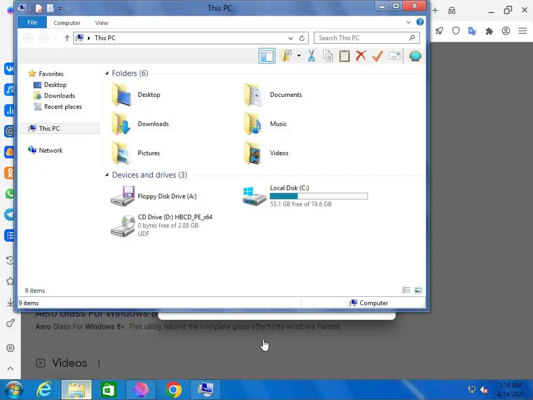
Task: Click the Copy icon in toolbar
Action: [x=328, y=56]
